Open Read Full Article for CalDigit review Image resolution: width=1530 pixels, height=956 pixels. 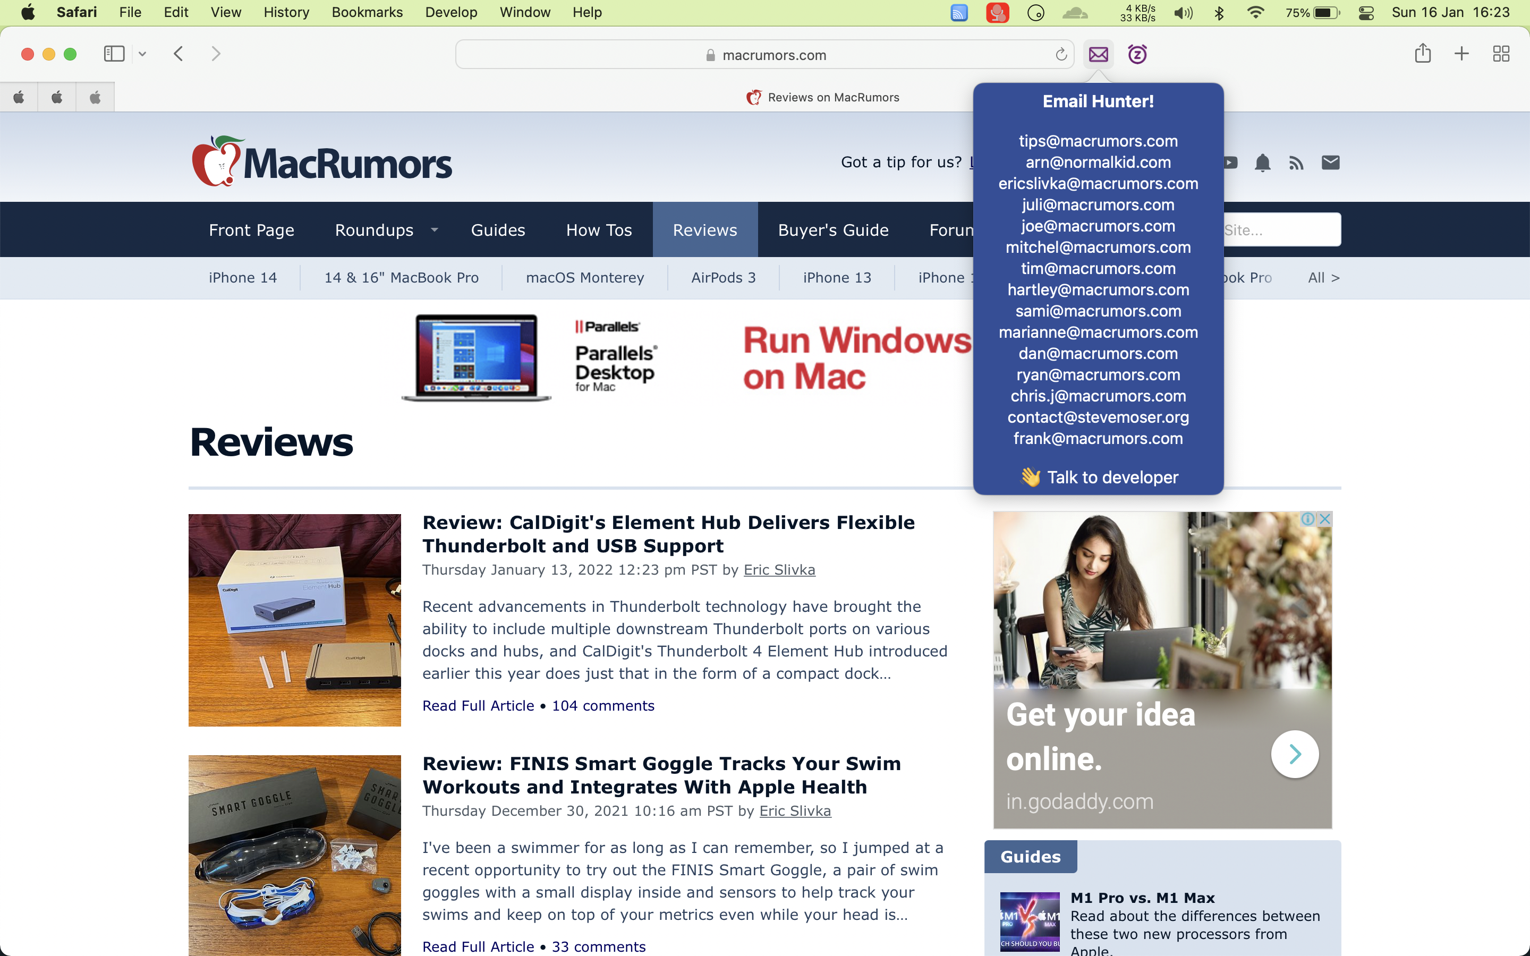(478, 706)
